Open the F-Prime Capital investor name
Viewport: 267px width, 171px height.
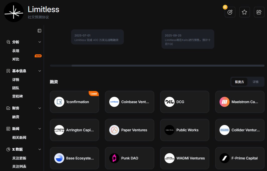(245, 158)
